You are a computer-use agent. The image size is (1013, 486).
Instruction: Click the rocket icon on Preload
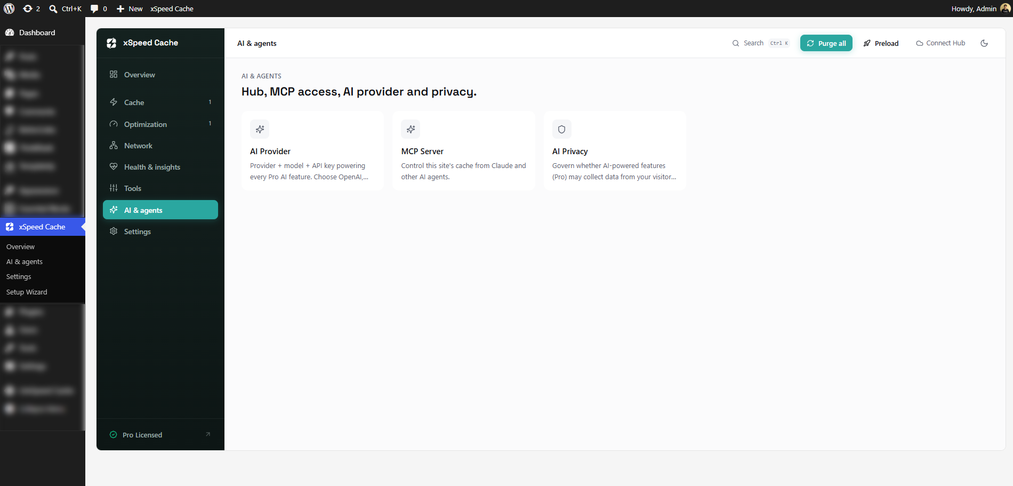pos(867,43)
